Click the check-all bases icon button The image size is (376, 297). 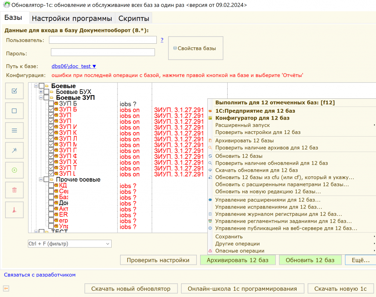[14, 91]
